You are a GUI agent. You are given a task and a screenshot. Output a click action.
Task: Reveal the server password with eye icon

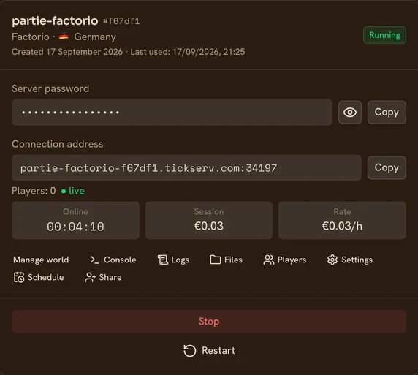pyautogui.click(x=350, y=113)
